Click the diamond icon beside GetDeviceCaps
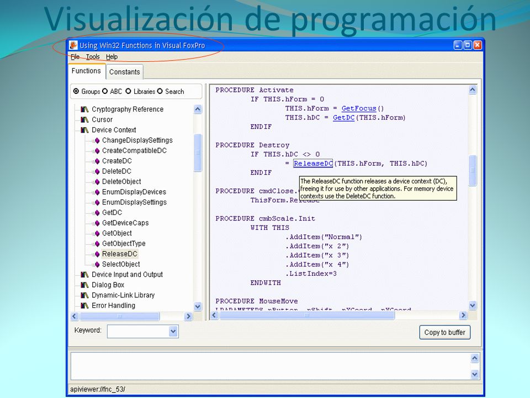The width and height of the screenshot is (530, 398). (97, 223)
